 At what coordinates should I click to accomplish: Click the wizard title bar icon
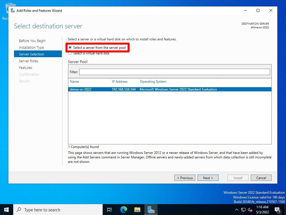tap(13, 11)
